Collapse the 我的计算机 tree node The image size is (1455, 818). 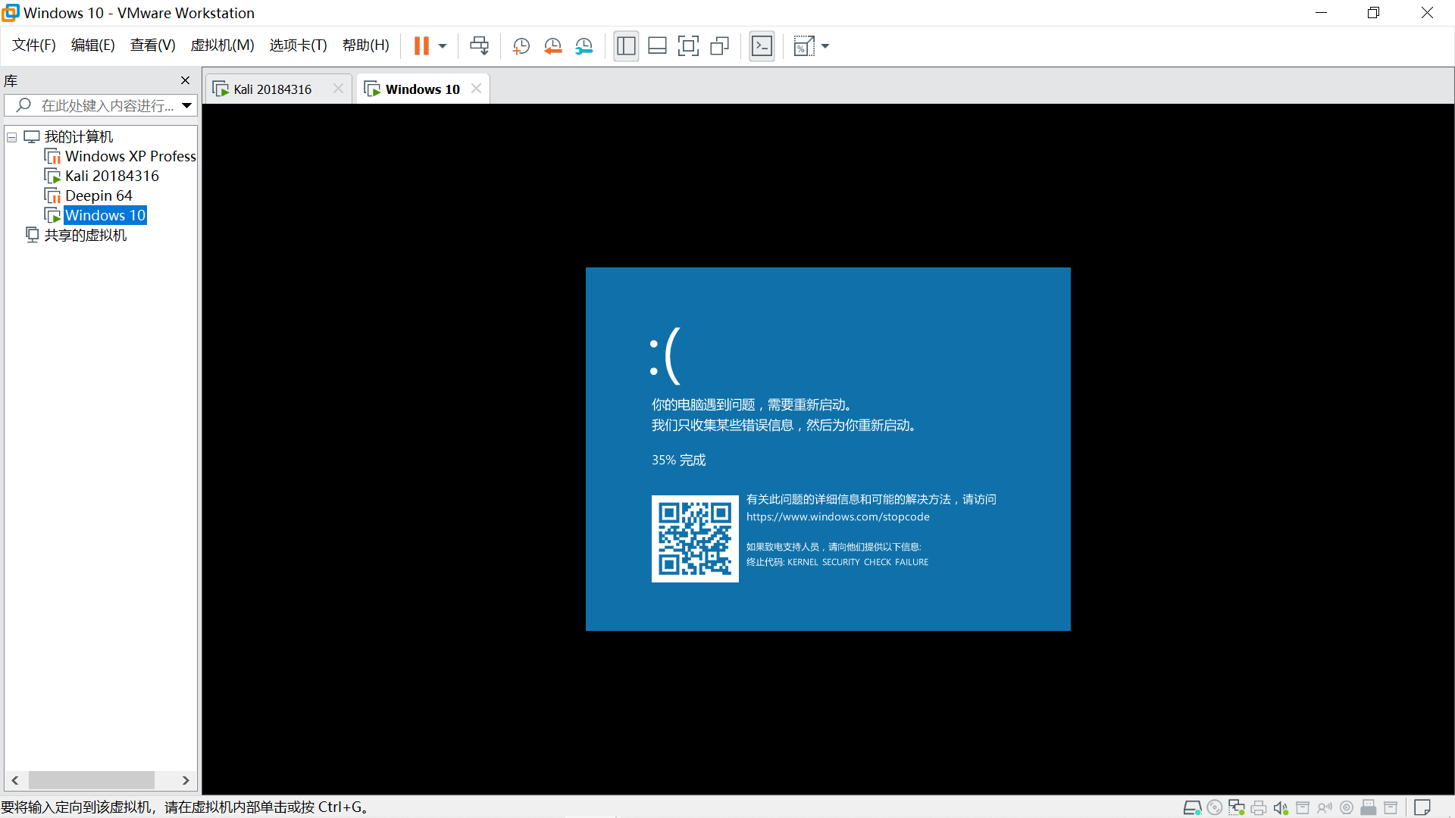click(12, 137)
